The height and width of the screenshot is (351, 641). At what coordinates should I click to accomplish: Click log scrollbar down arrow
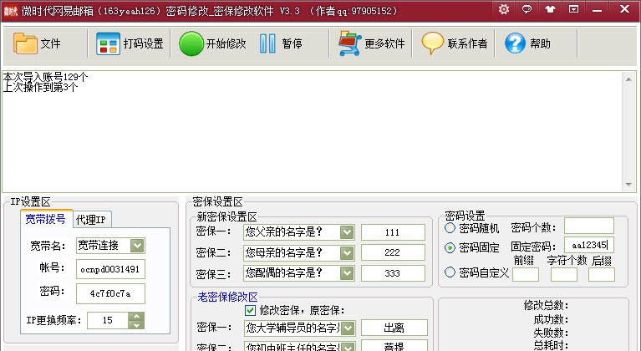(x=628, y=185)
